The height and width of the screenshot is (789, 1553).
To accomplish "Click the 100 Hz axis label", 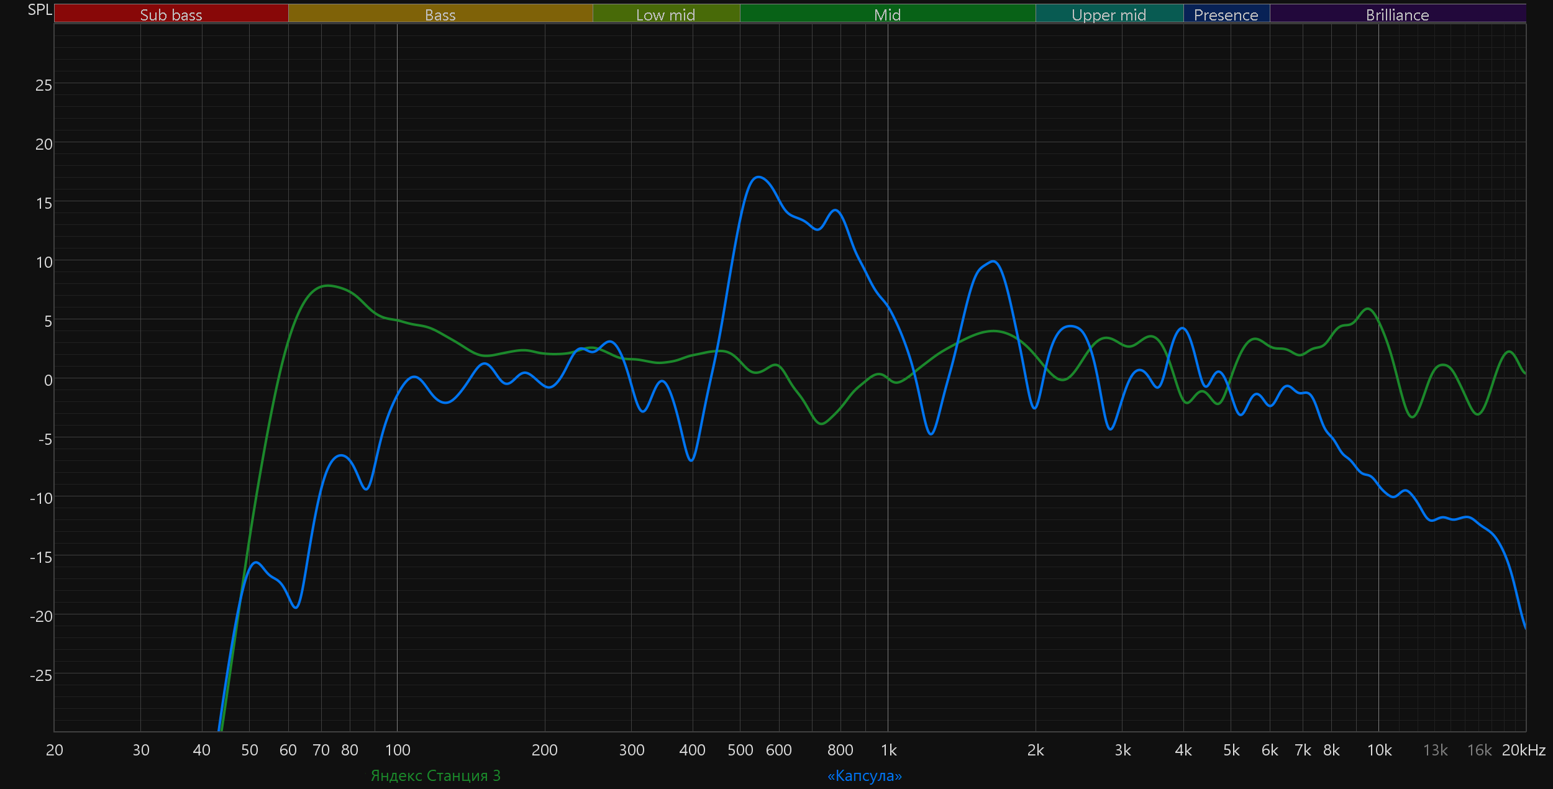I will [x=398, y=750].
